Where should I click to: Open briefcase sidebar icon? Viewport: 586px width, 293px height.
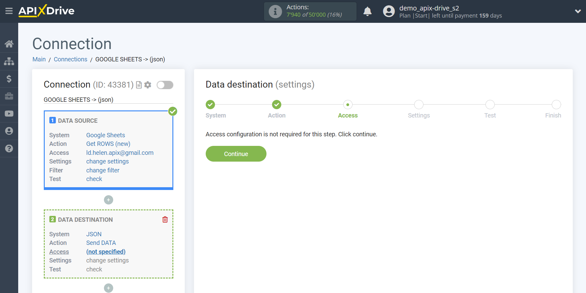pos(9,96)
